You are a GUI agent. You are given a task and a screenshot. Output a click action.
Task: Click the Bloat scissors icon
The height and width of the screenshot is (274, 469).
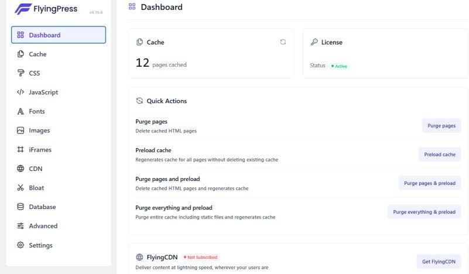pos(20,188)
